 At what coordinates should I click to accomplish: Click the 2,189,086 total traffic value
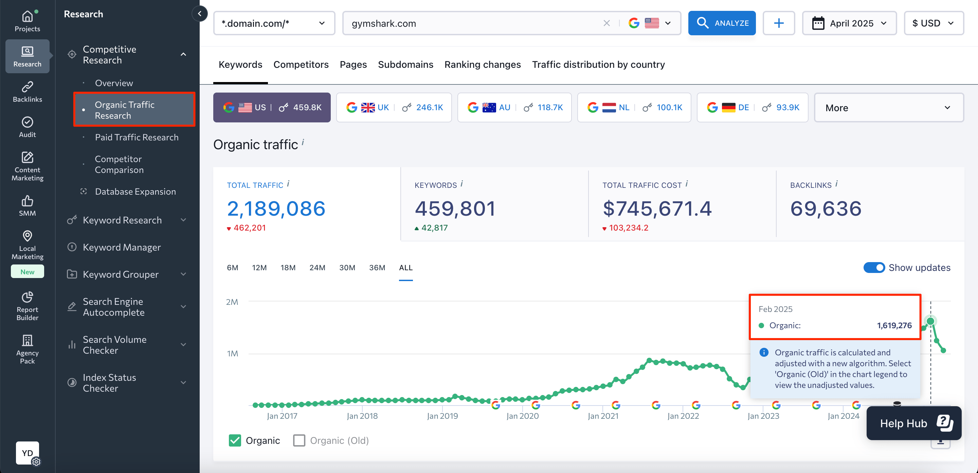pyautogui.click(x=276, y=209)
